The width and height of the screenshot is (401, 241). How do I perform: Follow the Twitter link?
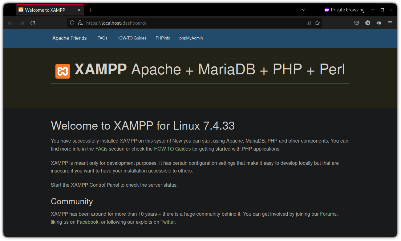[x=167, y=222]
